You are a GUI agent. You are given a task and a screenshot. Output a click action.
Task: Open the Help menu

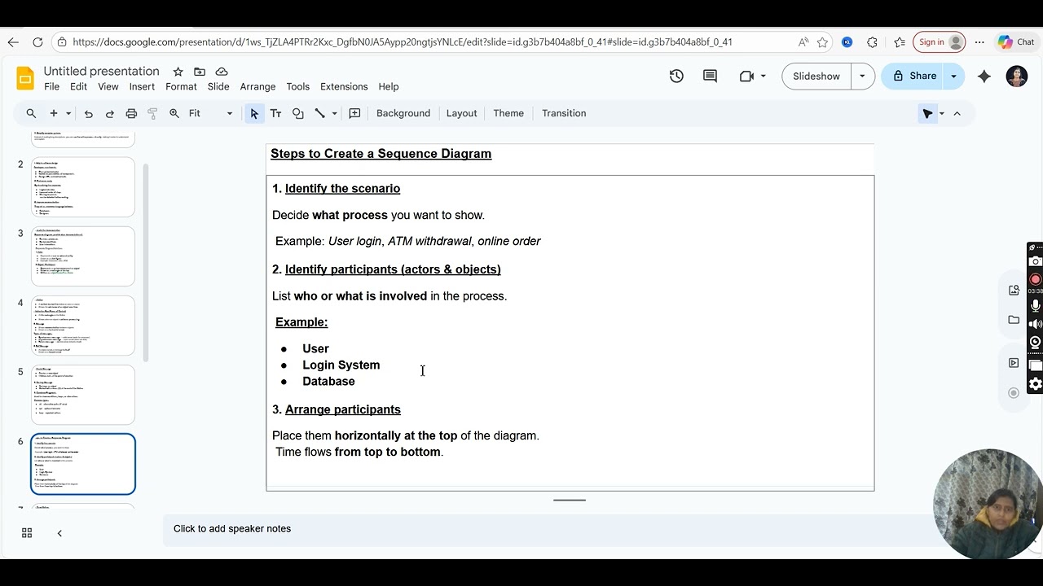(389, 86)
